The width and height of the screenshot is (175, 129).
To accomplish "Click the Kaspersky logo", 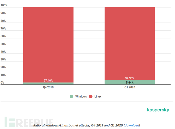I will pos(158,110).
